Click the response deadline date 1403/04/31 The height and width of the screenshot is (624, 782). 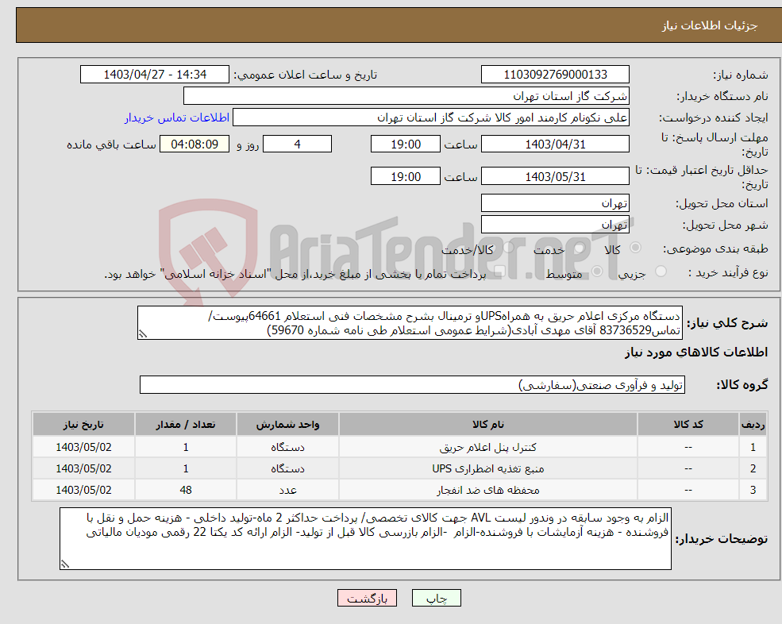[555, 144]
